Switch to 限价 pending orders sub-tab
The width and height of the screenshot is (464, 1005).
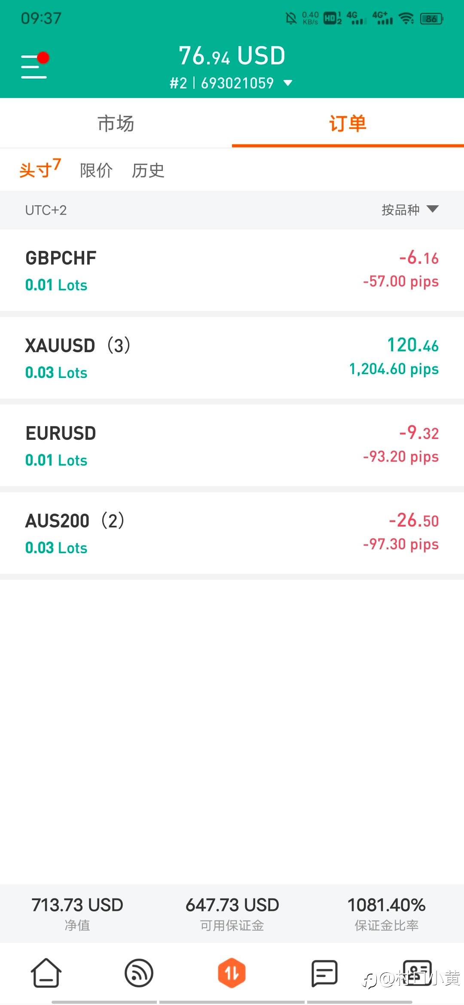pos(96,171)
